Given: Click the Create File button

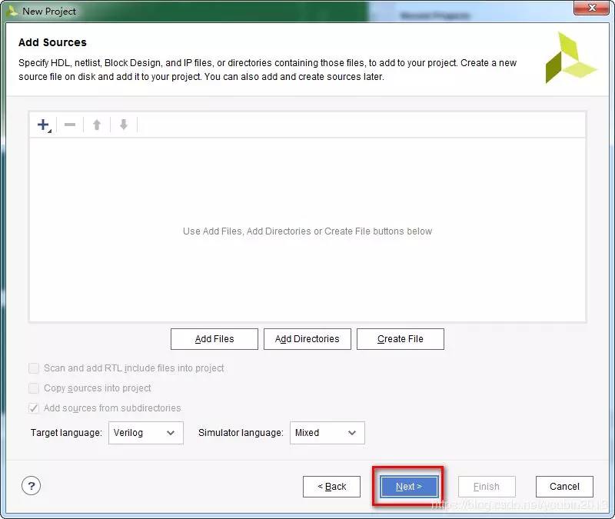Looking at the screenshot, I should [401, 339].
